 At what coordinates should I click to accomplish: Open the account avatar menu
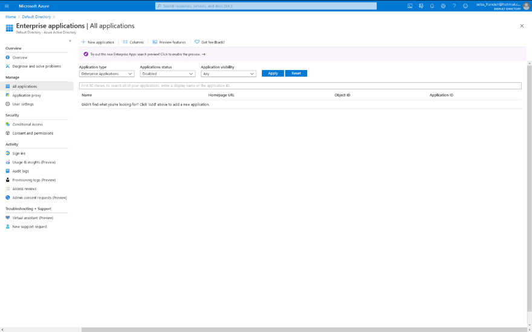pyautogui.click(x=526, y=6)
